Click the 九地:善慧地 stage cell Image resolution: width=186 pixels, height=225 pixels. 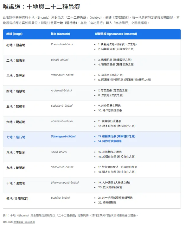(16, 168)
